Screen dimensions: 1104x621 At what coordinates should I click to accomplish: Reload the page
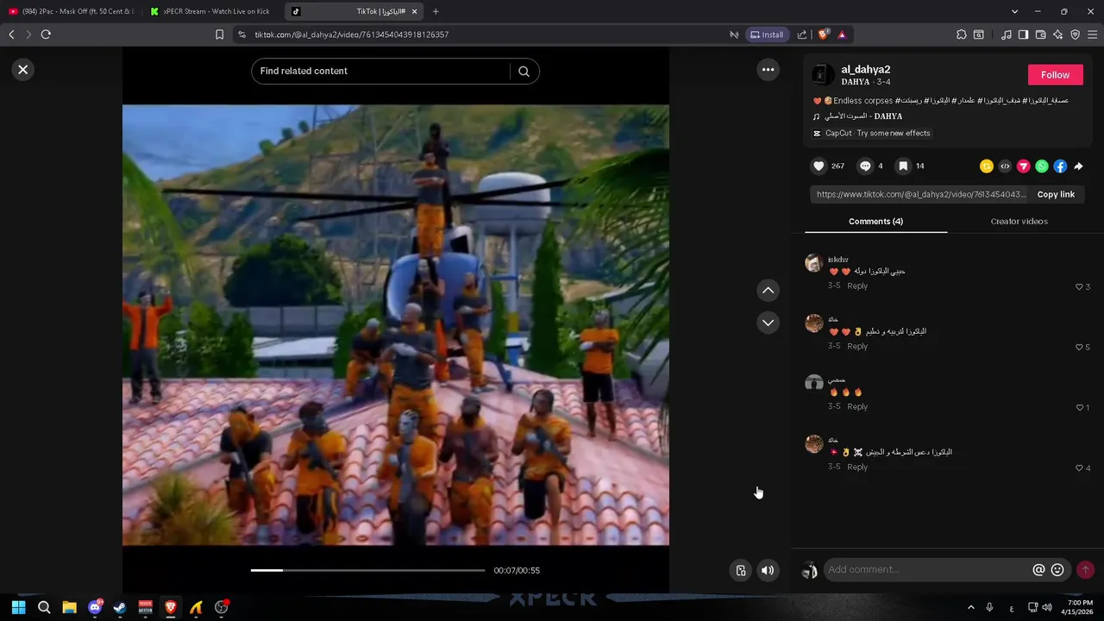(x=46, y=34)
